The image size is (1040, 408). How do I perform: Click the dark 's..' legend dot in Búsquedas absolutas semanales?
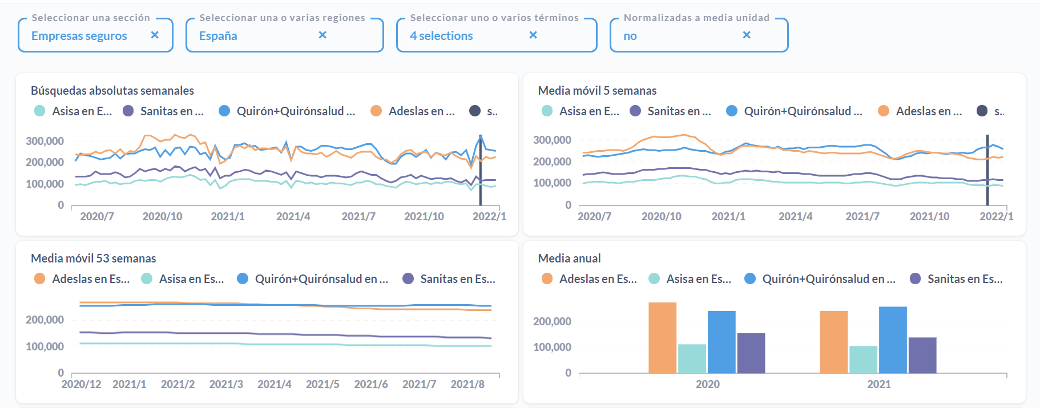[475, 111]
